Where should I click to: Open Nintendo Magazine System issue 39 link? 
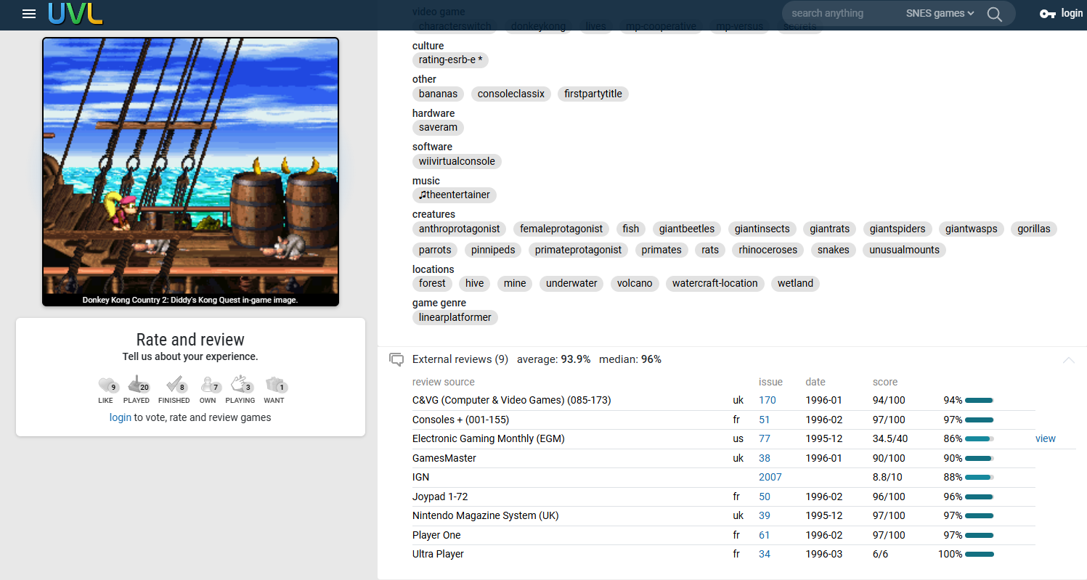pyautogui.click(x=765, y=515)
